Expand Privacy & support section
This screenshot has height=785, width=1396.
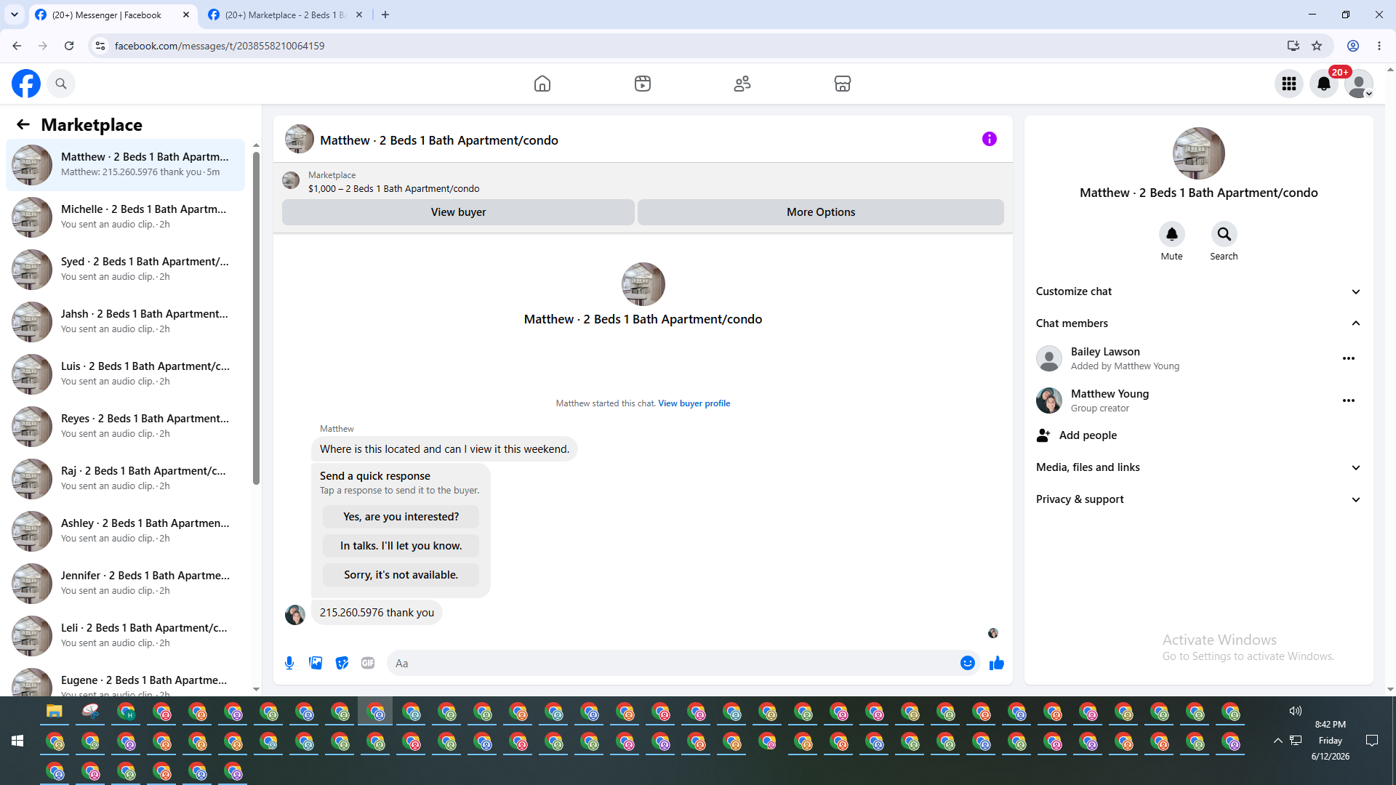tap(1199, 499)
